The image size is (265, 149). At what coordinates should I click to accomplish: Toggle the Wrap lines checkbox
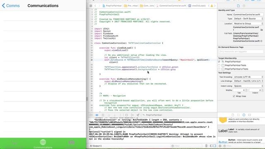(x=234, y=96)
